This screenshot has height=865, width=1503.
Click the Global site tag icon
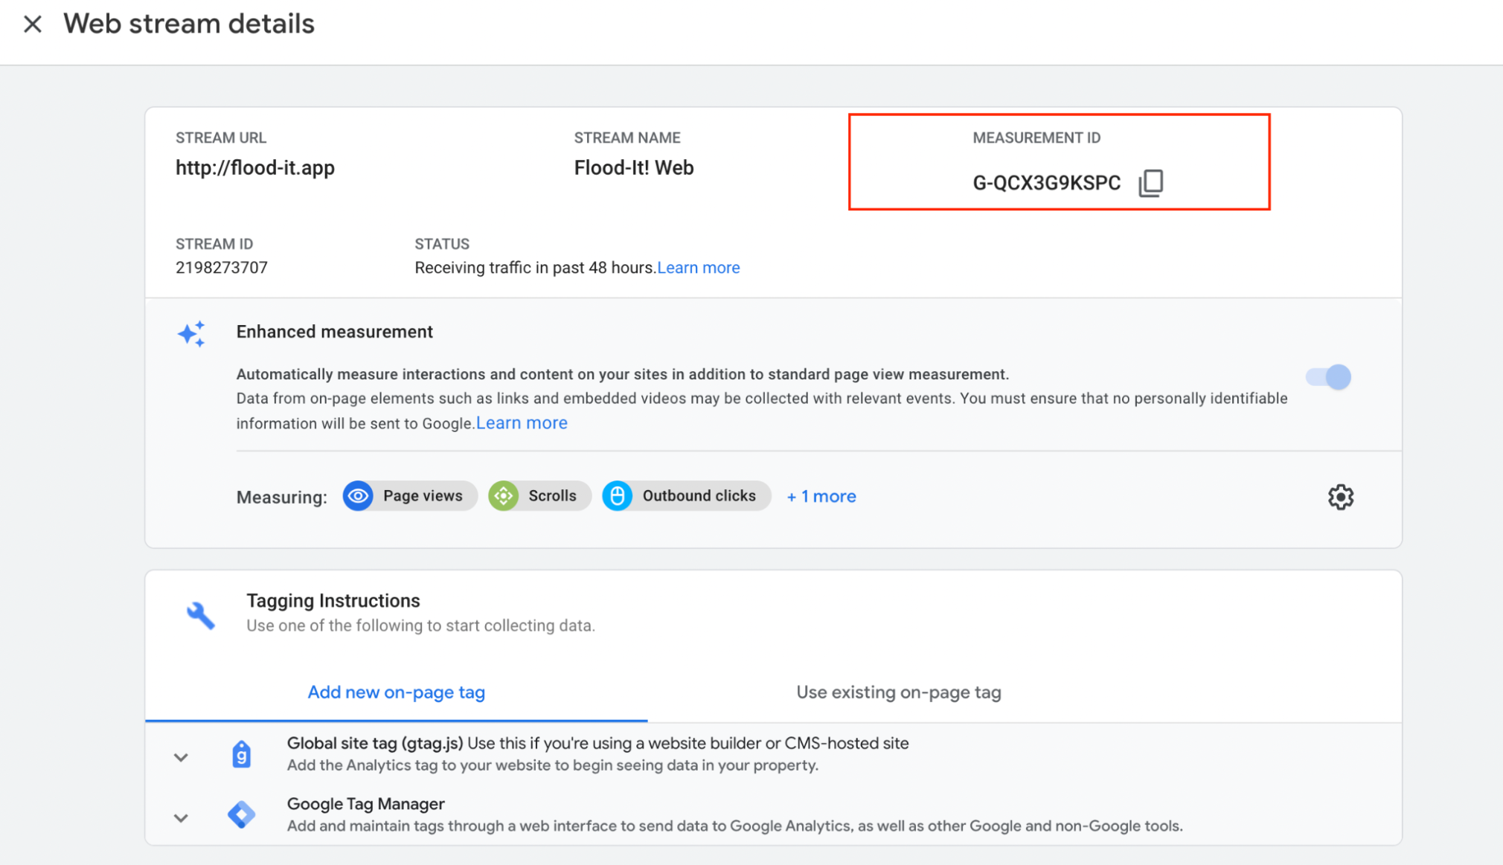[241, 755]
